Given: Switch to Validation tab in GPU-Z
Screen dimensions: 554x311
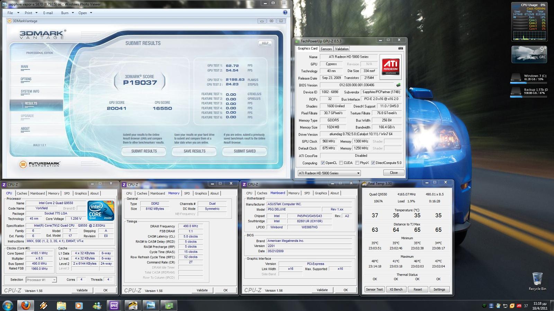Looking at the screenshot, I should pos(342,49).
